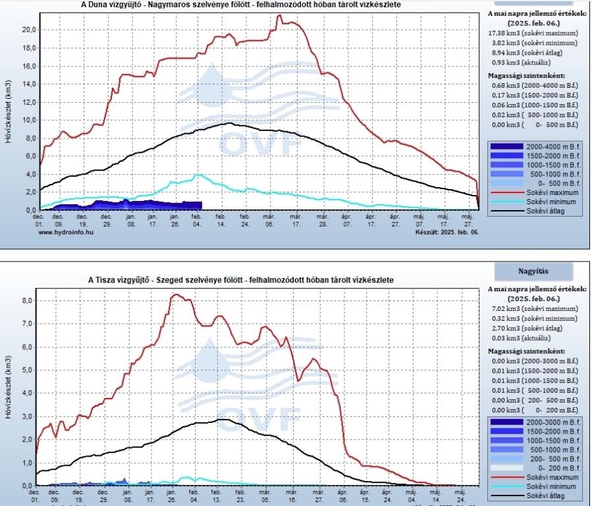Click the Készült: 2025. feb. 06. date label
592x506 pixels.
[446, 232]
